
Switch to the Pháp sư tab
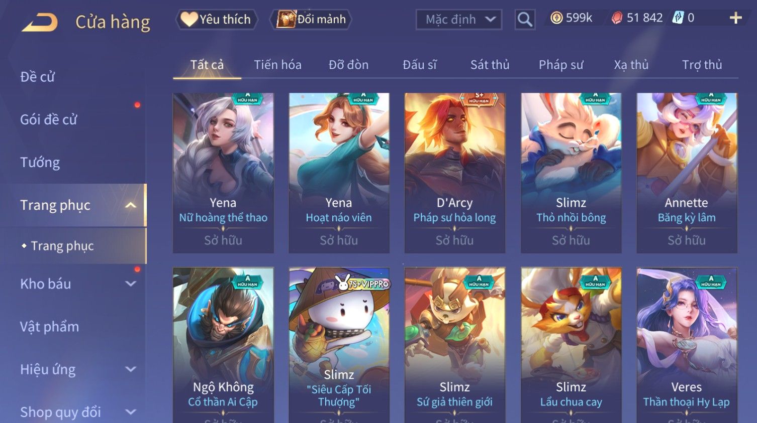561,65
